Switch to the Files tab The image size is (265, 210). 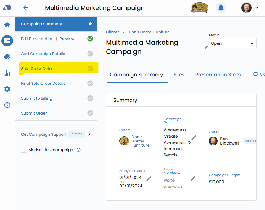point(179,75)
